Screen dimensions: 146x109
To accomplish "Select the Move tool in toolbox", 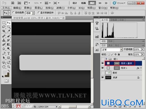I will click(x=9, y=23).
